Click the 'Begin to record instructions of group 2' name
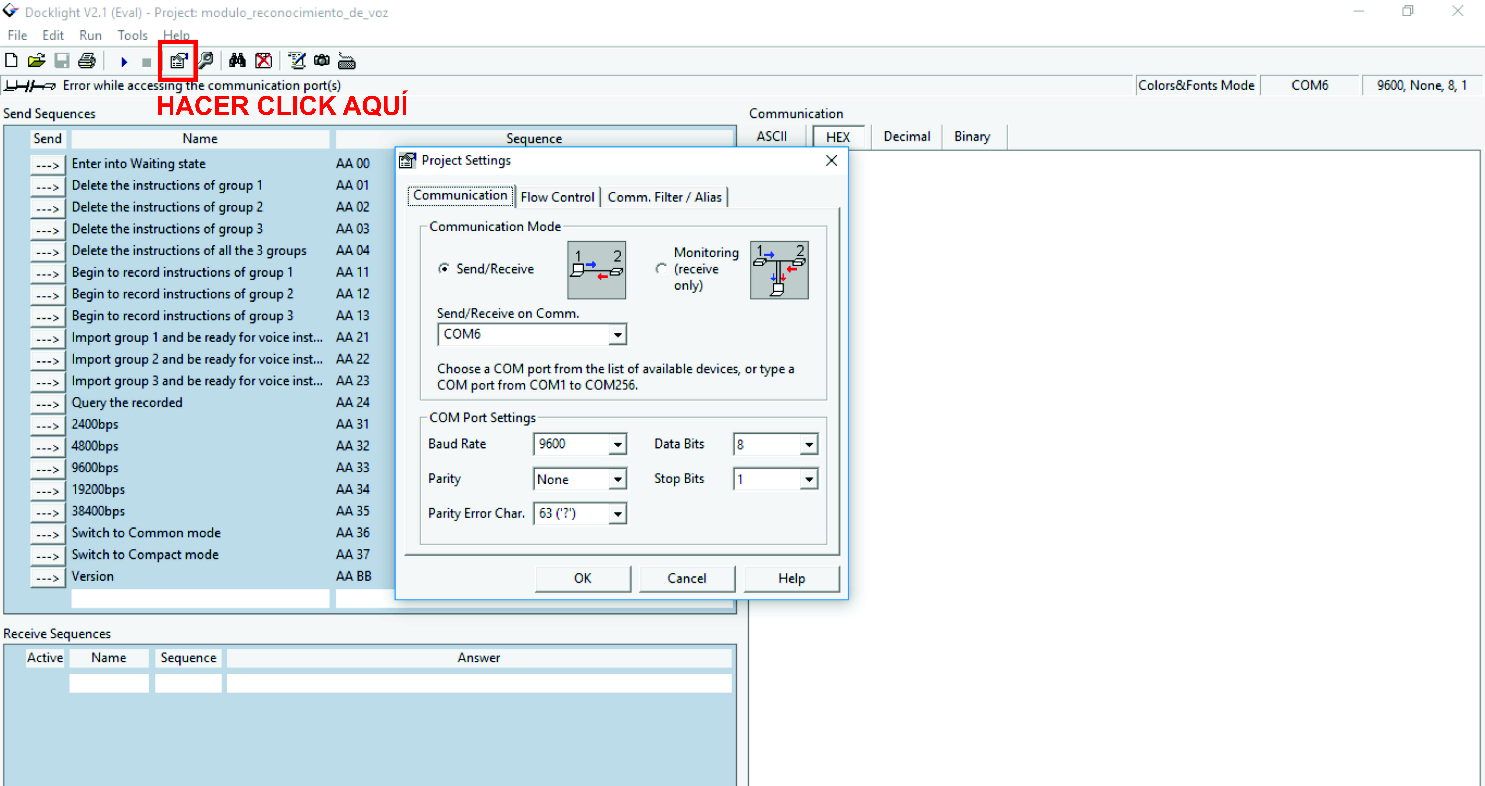 click(182, 294)
